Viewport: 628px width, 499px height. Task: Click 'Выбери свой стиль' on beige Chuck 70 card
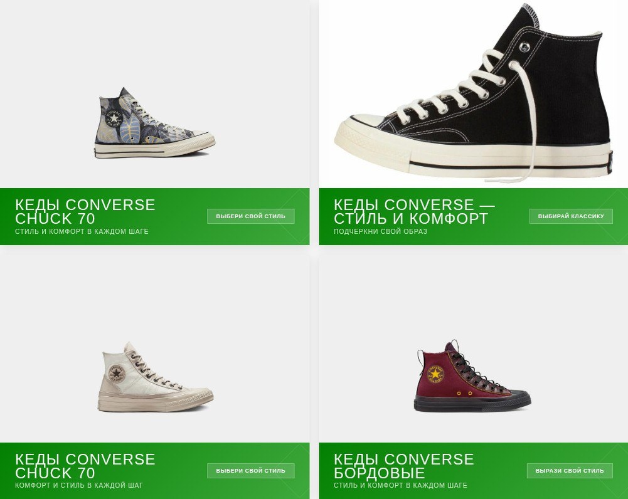[x=251, y=471]
